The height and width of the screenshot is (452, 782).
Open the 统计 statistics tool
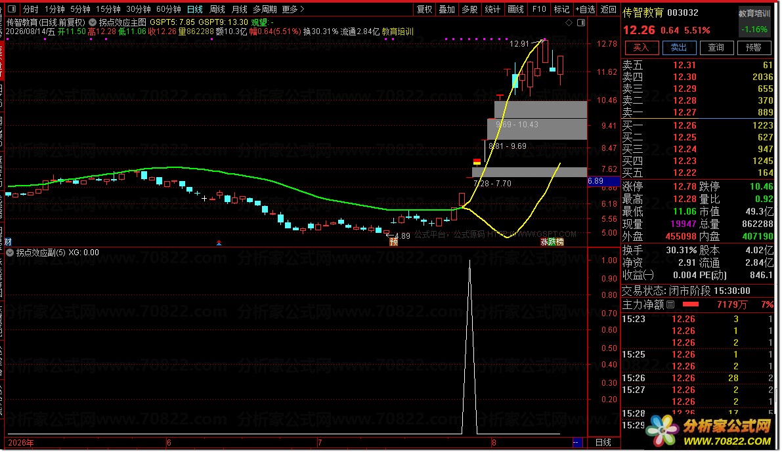(492, 9)
